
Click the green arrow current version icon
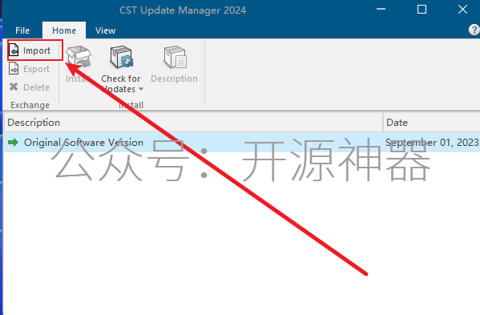coord(13,143)
